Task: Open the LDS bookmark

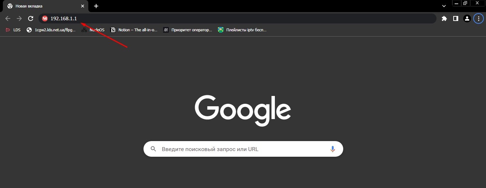Action: click(x=13, y=30)
